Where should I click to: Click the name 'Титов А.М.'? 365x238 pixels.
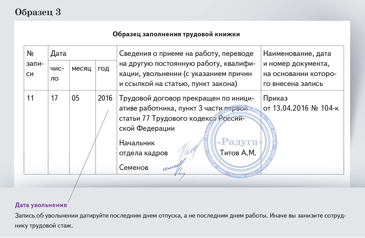[238, 153]
